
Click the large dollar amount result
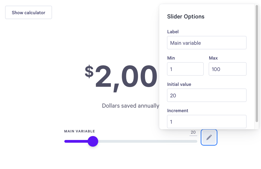point(121,77)
